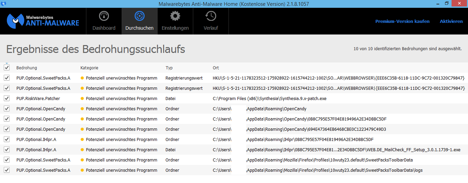The height and width of the screenshot is (183, 468).
Task: Click the yellow category dot in the WEB.DE_MailCheck row
Action: [82, 150]
